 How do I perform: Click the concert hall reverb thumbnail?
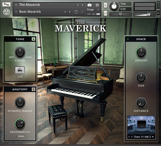(141, 125)
